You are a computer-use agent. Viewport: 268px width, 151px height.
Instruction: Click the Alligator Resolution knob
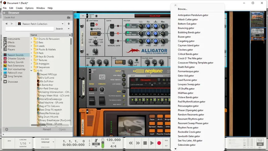tap(95, 42)
